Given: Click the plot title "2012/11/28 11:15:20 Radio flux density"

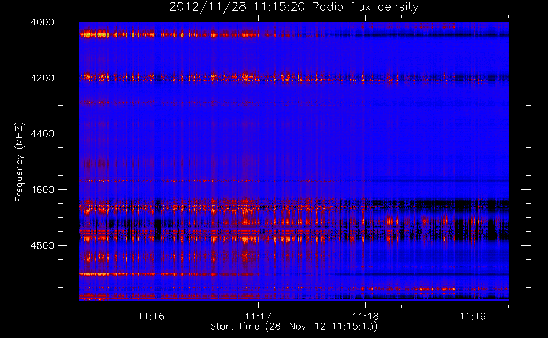Looking at the screenshot, I should 294,7.
